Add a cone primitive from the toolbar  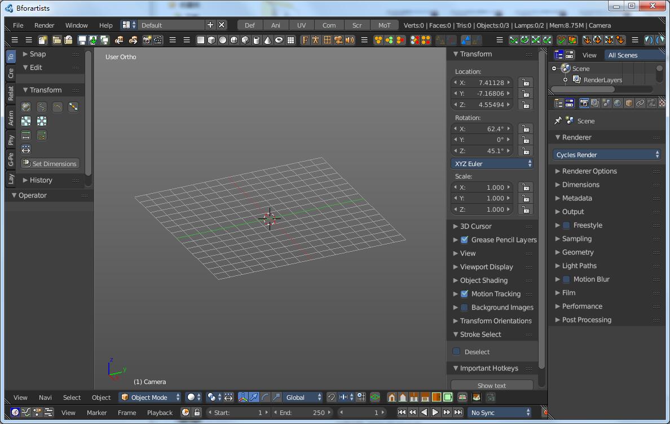click(x=267, y=40)
